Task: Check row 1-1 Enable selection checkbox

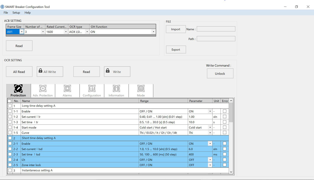Action: (10, 111)
